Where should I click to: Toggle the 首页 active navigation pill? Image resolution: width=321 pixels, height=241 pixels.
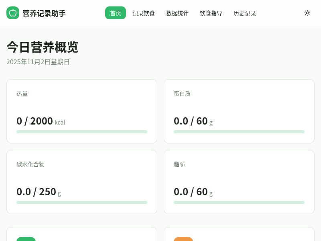point(116,13)
